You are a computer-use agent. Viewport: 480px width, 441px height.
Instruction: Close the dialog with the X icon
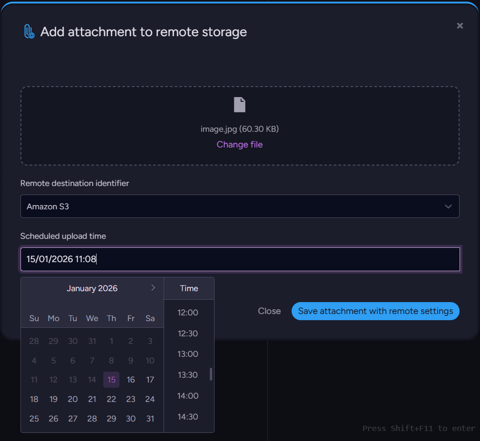point(460,26)
